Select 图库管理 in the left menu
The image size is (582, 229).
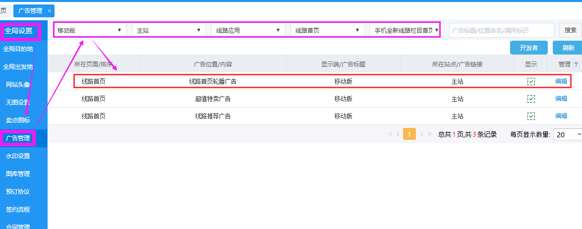18,174
